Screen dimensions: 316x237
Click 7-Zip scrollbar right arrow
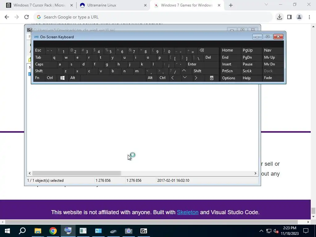tap(255, 173)
